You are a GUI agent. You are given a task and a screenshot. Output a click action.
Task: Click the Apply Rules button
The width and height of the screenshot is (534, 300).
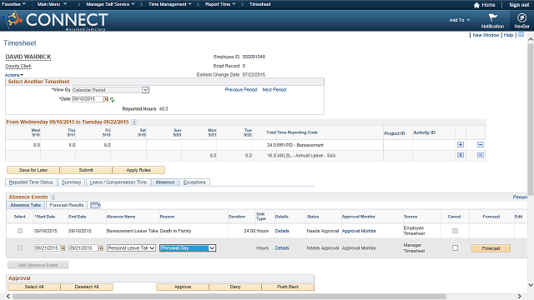tap(139, 170)
